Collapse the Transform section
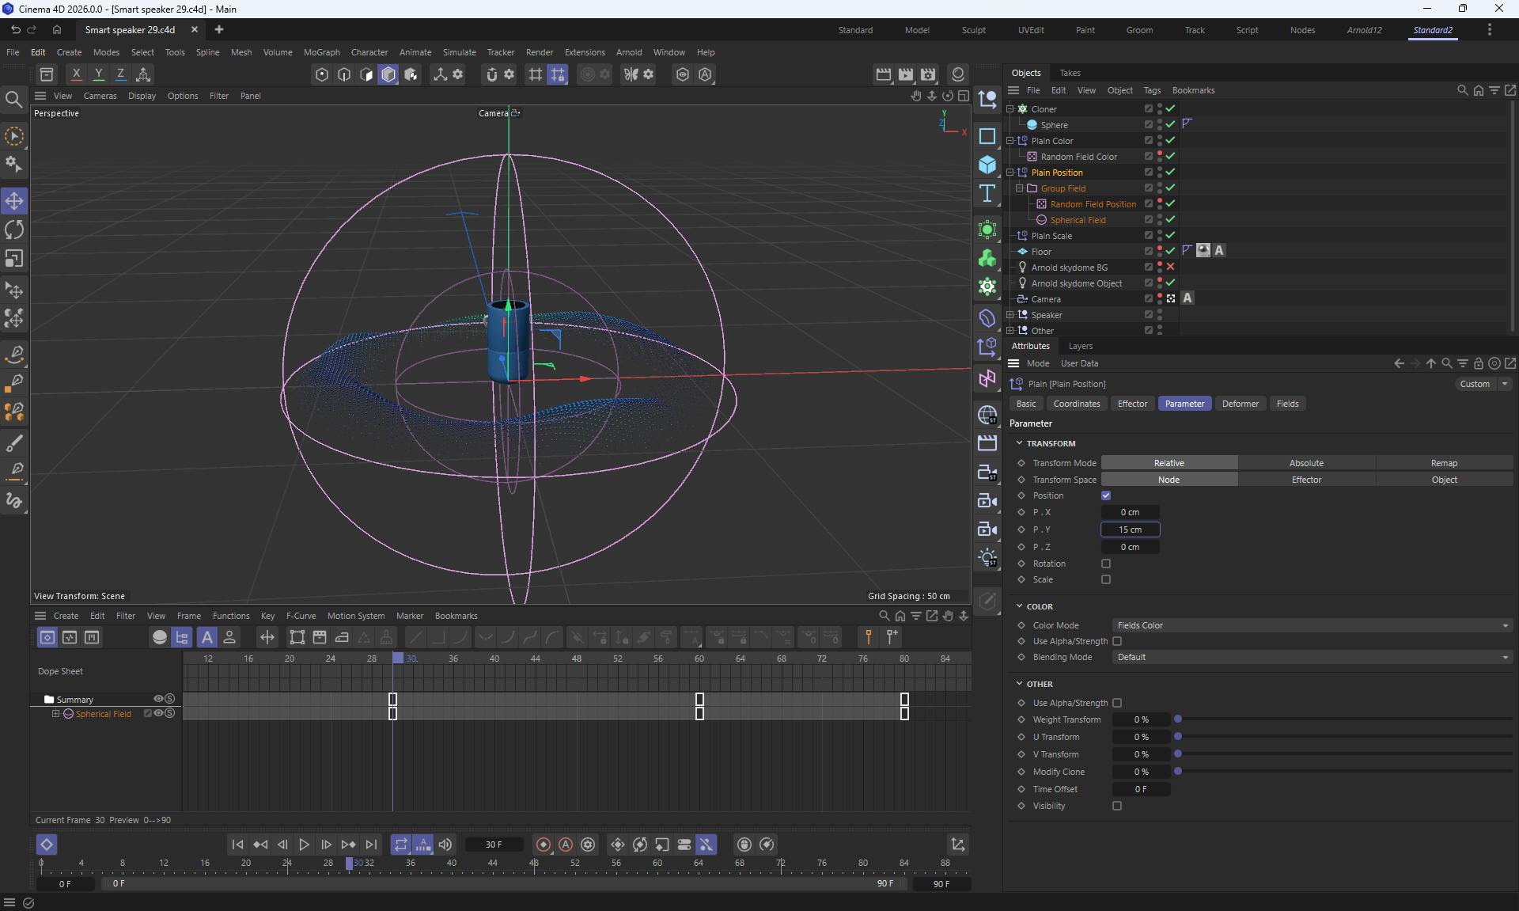1519x911 pixels. click(x=1020, y=443)
